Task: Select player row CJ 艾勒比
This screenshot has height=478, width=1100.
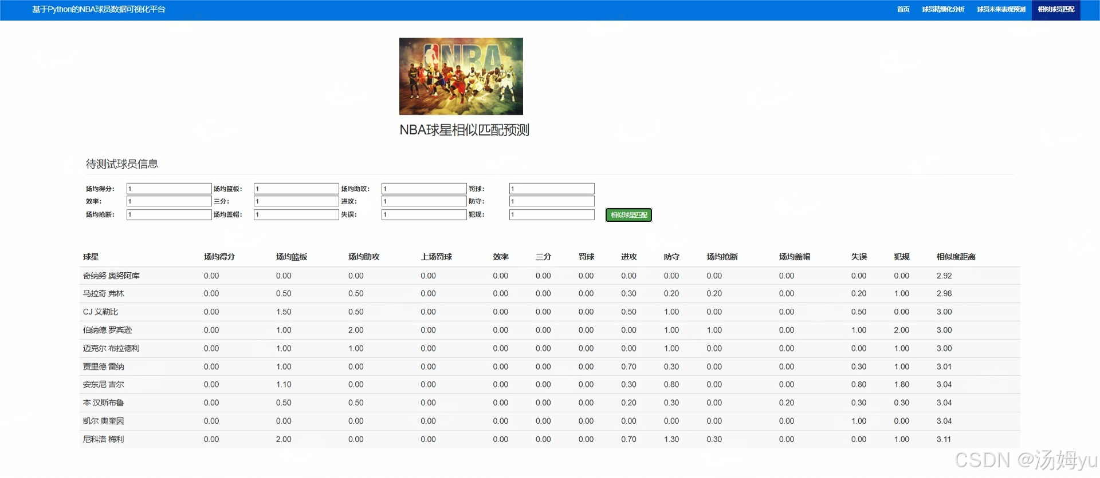Action: 550,312
